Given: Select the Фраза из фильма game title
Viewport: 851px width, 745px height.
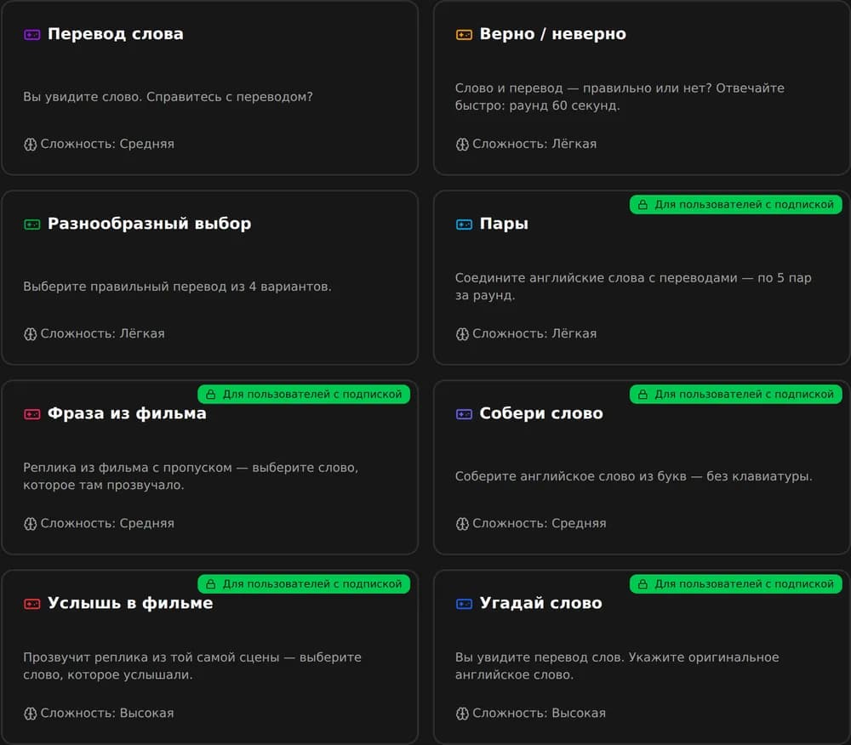Looking at the screenshot, I should pos(127,413).
